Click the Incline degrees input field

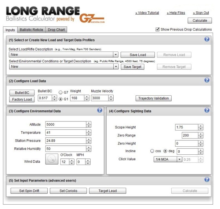[188, 151]
